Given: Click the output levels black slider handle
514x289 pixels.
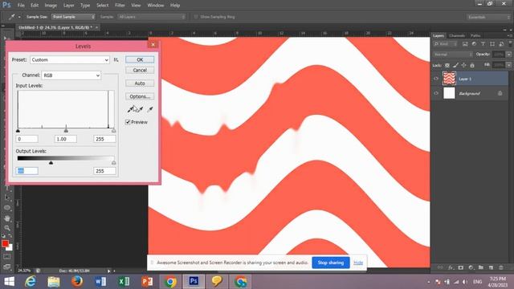Looking at the screenshot, I should click(x=51, y=162).
